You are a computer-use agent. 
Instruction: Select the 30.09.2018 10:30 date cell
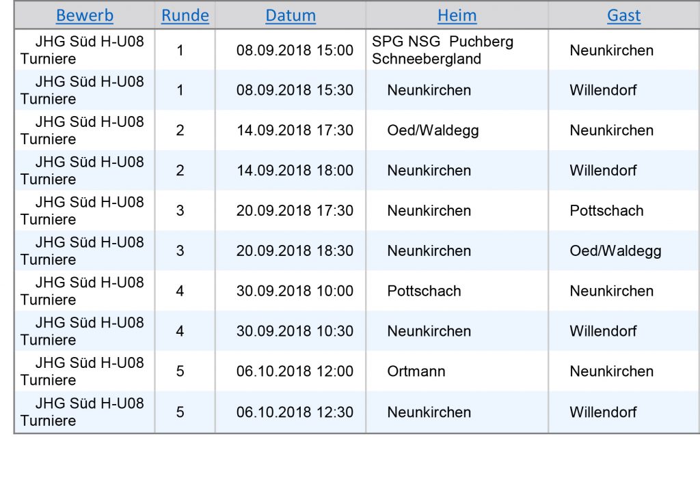coord(295,331)
